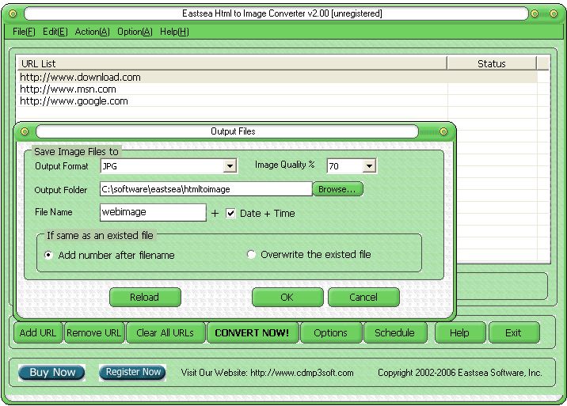Select Overwrite the existed file radio
Image resolution: width=567 pixels, height=406 pixels.
(x=251, y=254)
